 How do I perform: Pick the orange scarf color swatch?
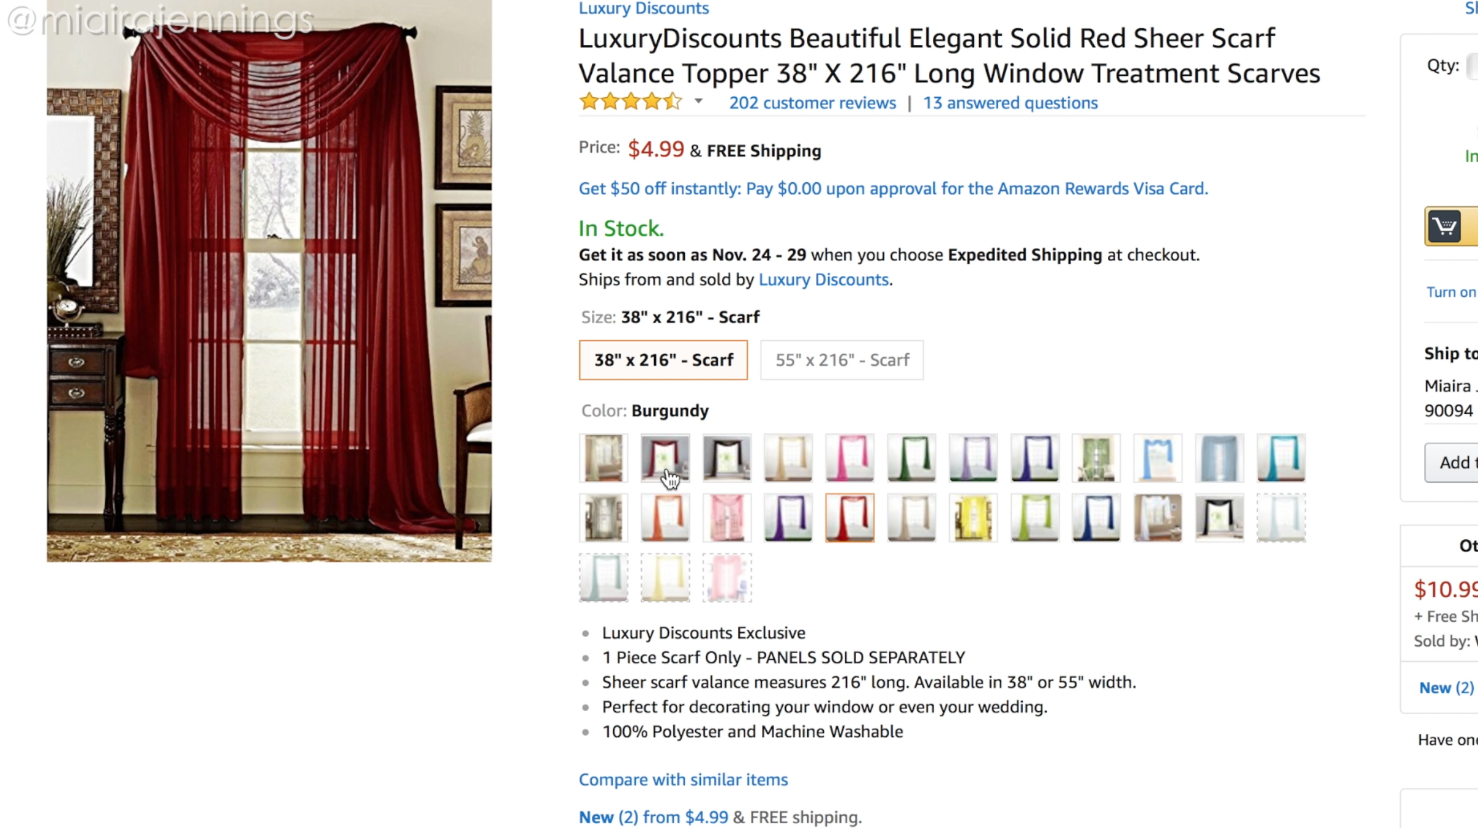coord(665,518)
